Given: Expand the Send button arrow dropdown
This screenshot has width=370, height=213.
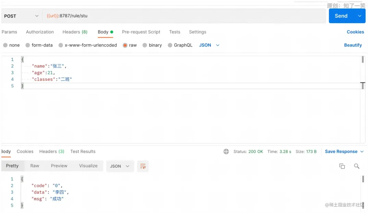Looking at the screenshot, I should click(360, 16).
